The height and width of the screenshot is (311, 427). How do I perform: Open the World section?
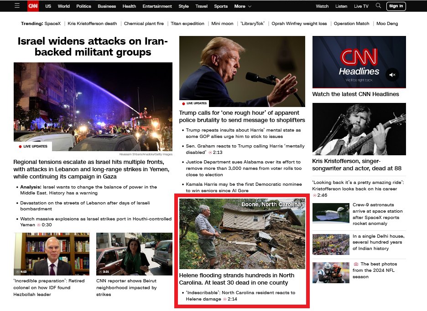64,6
